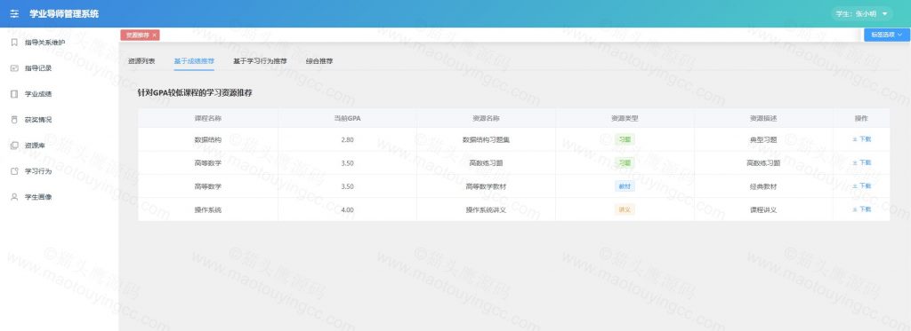Click the 学生画像 user icon

pyautogui.click(x=14, y=197)
